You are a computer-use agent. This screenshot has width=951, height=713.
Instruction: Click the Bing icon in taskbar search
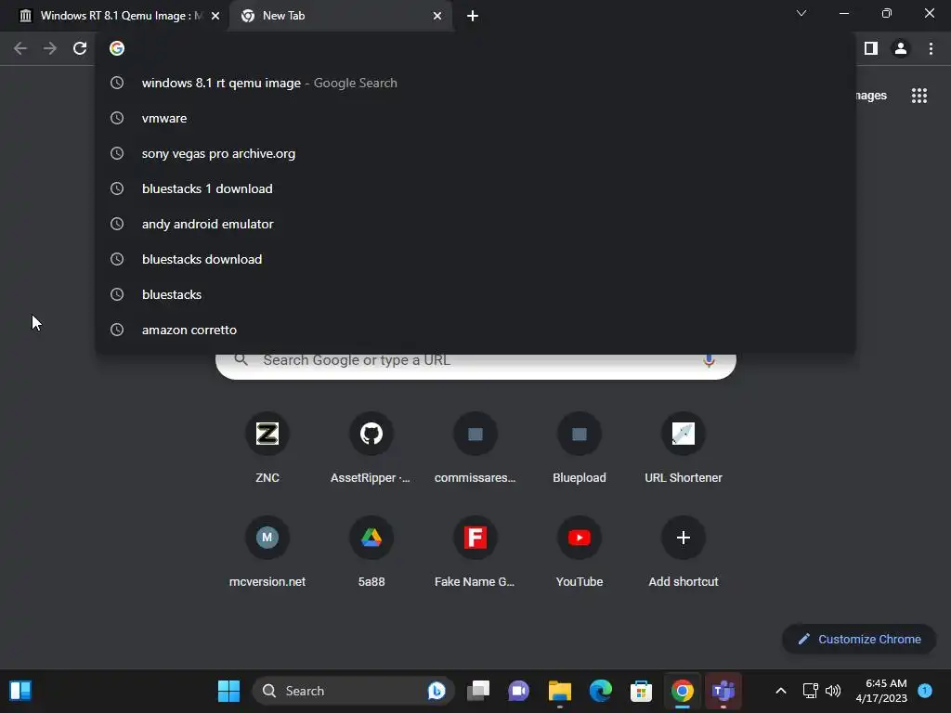click(436, 691)
